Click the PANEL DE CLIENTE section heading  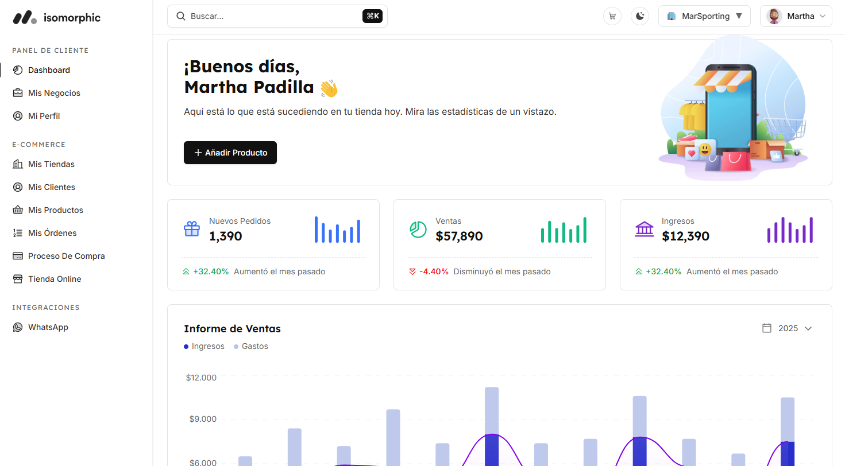coord(51,51)
